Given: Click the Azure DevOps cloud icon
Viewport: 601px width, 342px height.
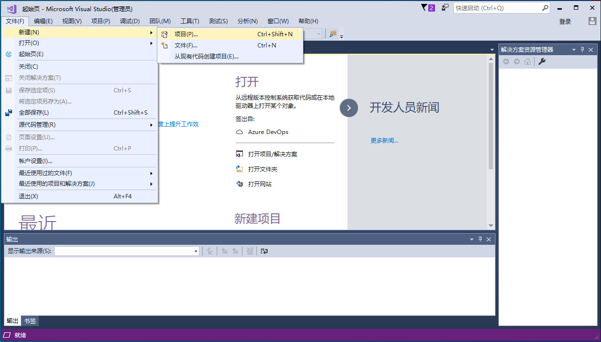Looking at the screenshot, I should pyautogui.click(x=239, y=132).
